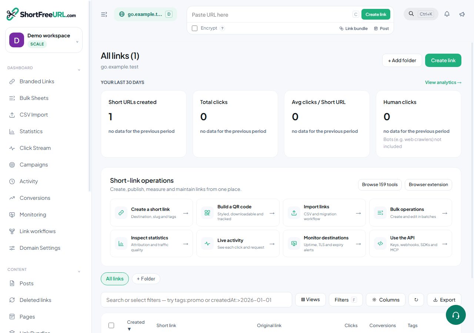Screen dimensions: 474x333
Task: Click the Domain Settings sliders icon
Action: [x=12, y=248]
